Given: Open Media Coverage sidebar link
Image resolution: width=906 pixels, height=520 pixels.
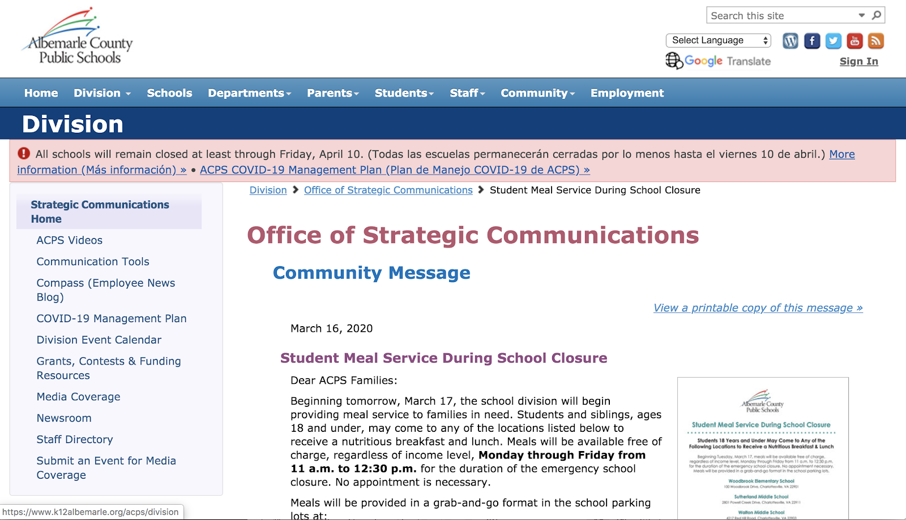Looking at the screenshot, I should pos(78,397).
